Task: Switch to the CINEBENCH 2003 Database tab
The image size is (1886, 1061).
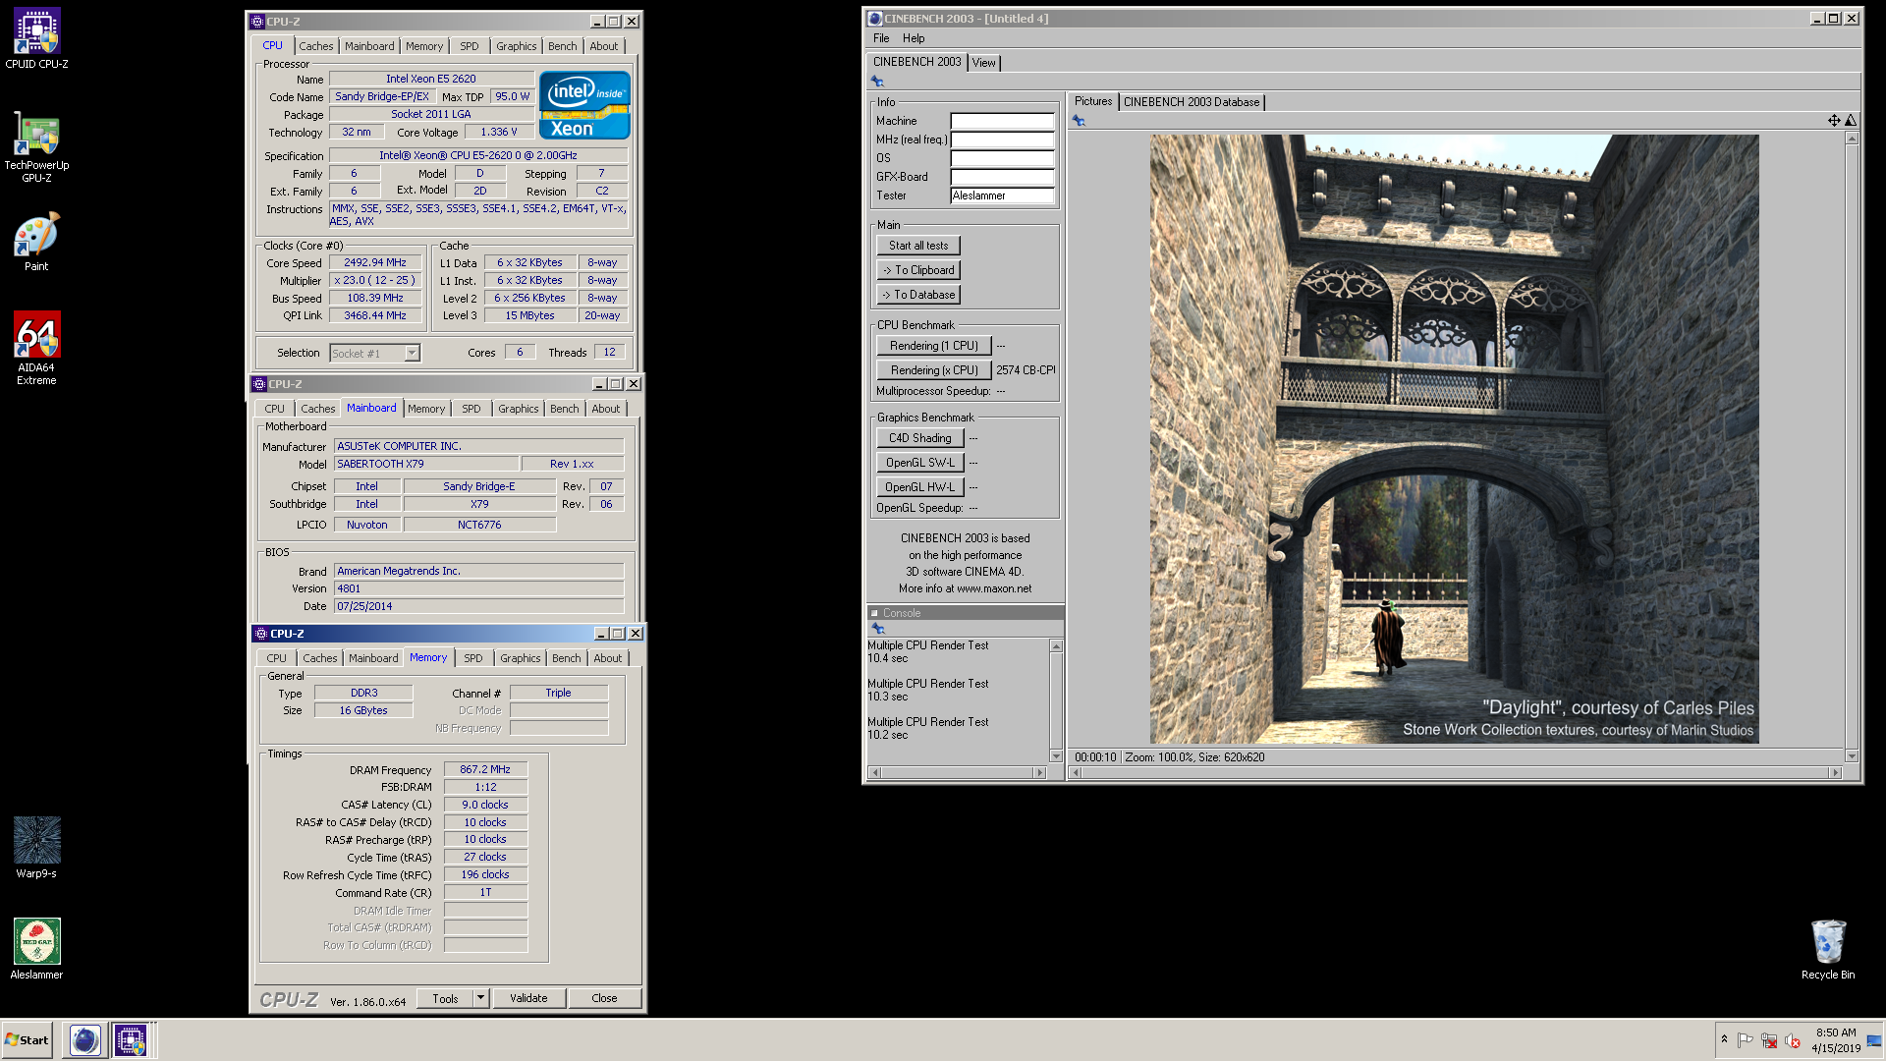Action: pos(1191,102)
